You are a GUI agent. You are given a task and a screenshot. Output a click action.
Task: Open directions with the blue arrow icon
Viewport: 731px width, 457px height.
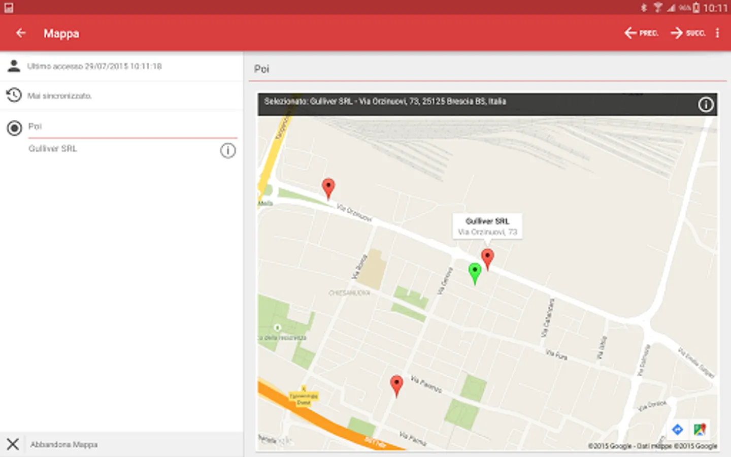(677, 430)
